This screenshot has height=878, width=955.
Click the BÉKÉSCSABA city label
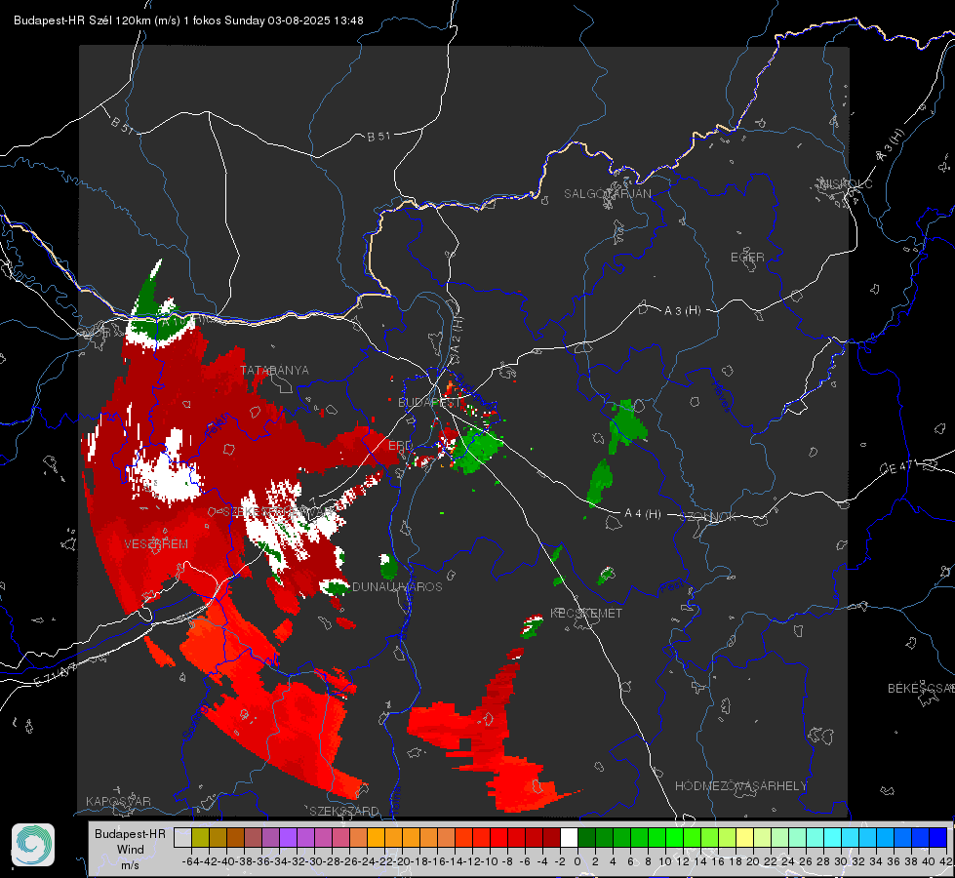(921, 688)
